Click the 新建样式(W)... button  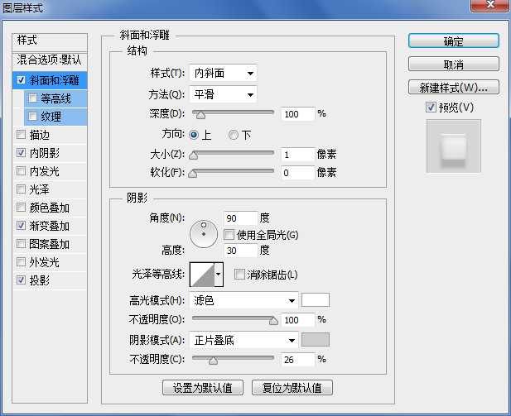coord(453,87)
